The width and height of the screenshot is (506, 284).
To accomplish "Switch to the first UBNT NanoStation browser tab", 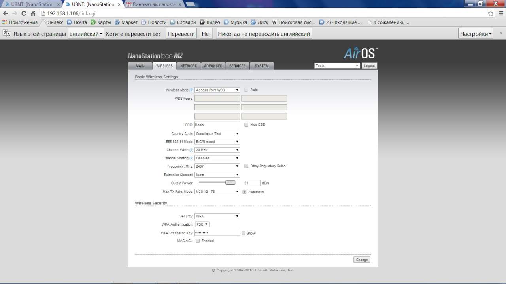I will pos(32,4).
